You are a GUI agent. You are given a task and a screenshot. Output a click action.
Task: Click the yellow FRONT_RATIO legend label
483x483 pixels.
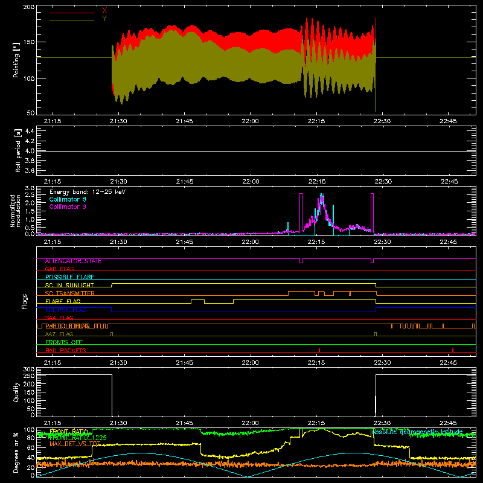coord(69,432)
